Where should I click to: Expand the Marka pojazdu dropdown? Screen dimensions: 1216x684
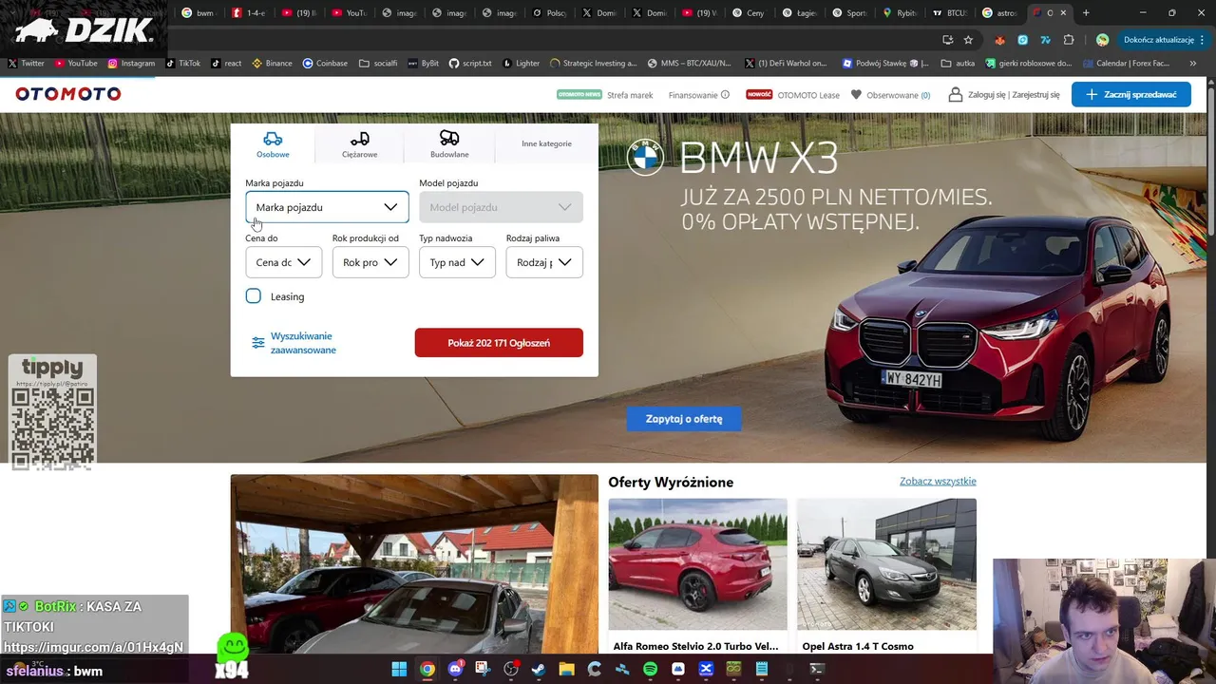click(327, 207)
